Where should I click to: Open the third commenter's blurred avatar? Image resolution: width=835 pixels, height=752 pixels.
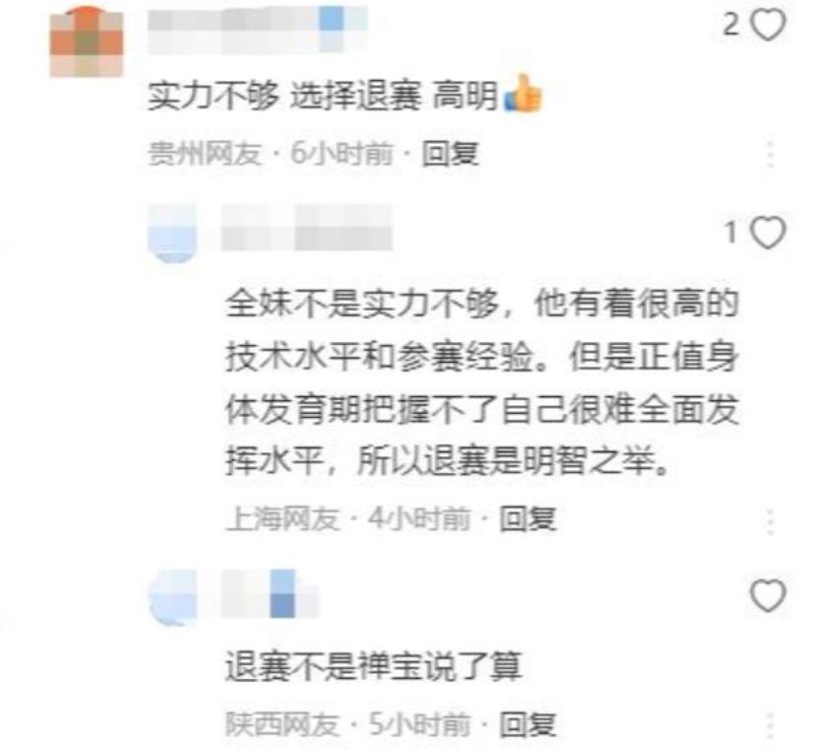172,596
